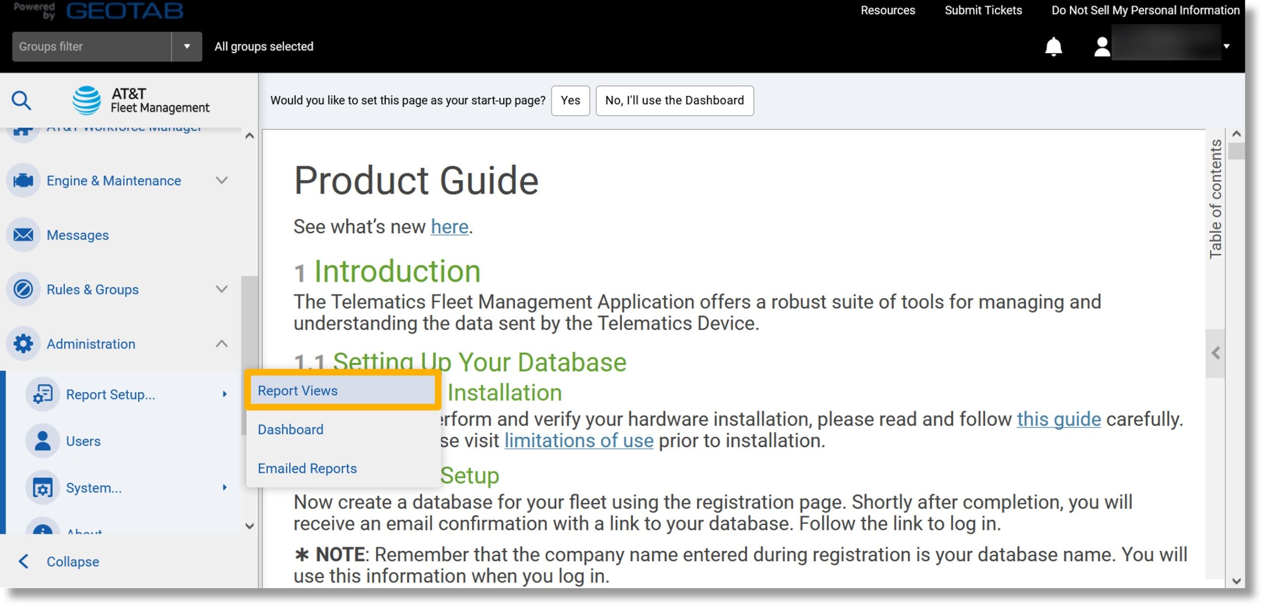
Task: Click the Report Setup... label
Action: pyautogui.click(x=111, y=394)
